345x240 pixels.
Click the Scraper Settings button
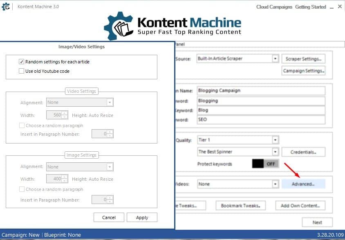[303, 59]
